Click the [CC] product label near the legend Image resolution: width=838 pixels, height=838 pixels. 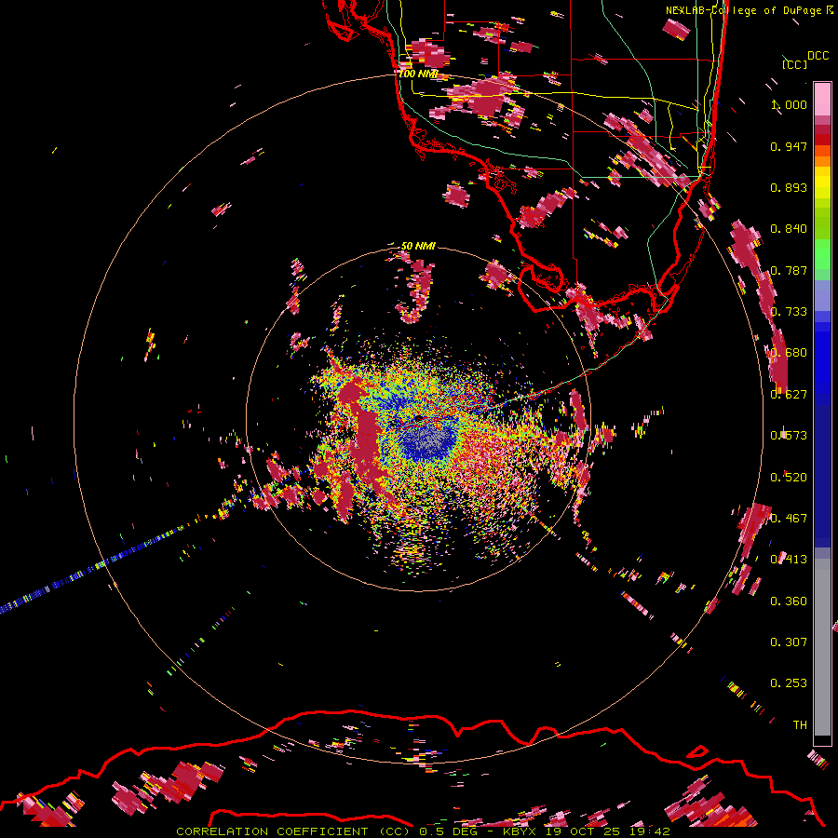794,64
